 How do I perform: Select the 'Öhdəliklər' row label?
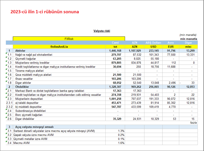[22, 87]
